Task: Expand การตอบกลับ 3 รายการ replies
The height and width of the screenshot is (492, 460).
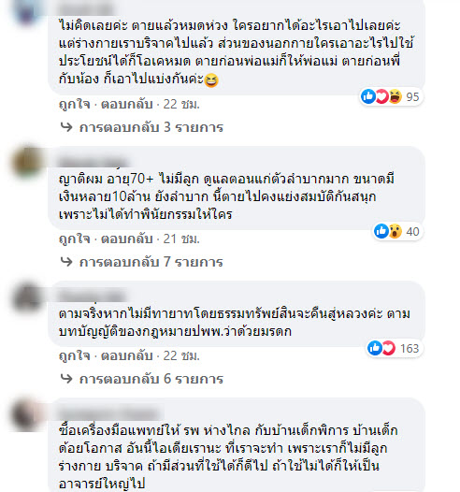Action: [x=151, y=127]
